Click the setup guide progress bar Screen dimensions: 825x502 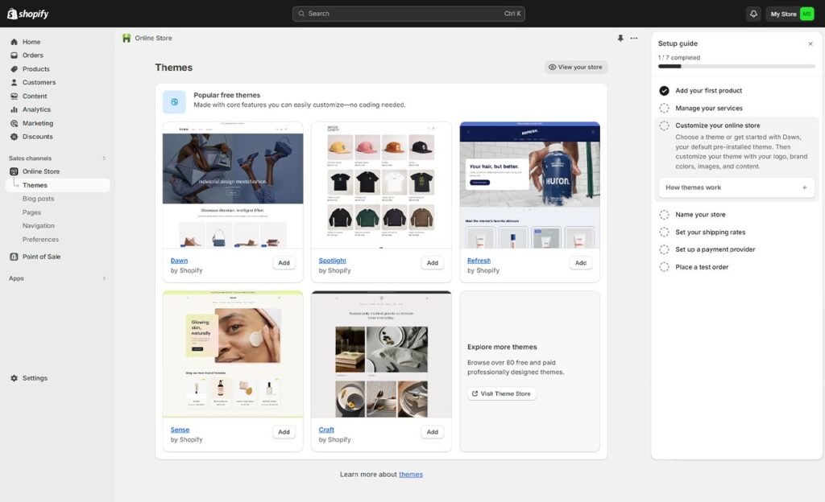[x=736, y=66]
